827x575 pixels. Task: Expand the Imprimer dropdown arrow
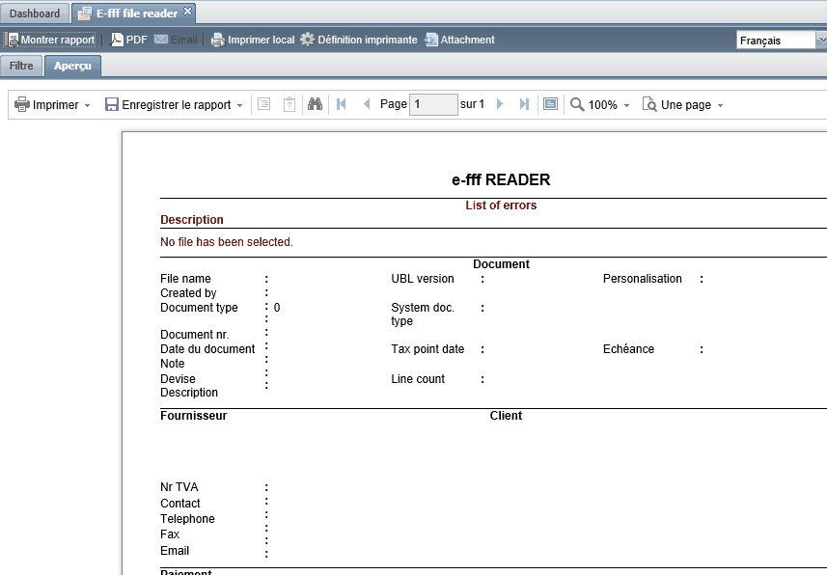click(x=88, y=105)
